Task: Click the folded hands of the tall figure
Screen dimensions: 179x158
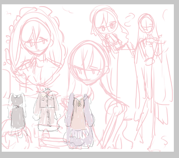Action: [149, 60]
